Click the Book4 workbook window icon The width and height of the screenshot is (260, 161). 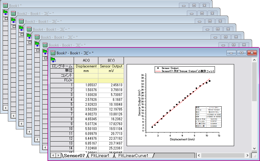point(29,29)
